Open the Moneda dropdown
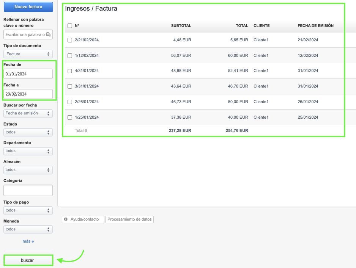The image size is (356, 268). [x=28, y=229]
